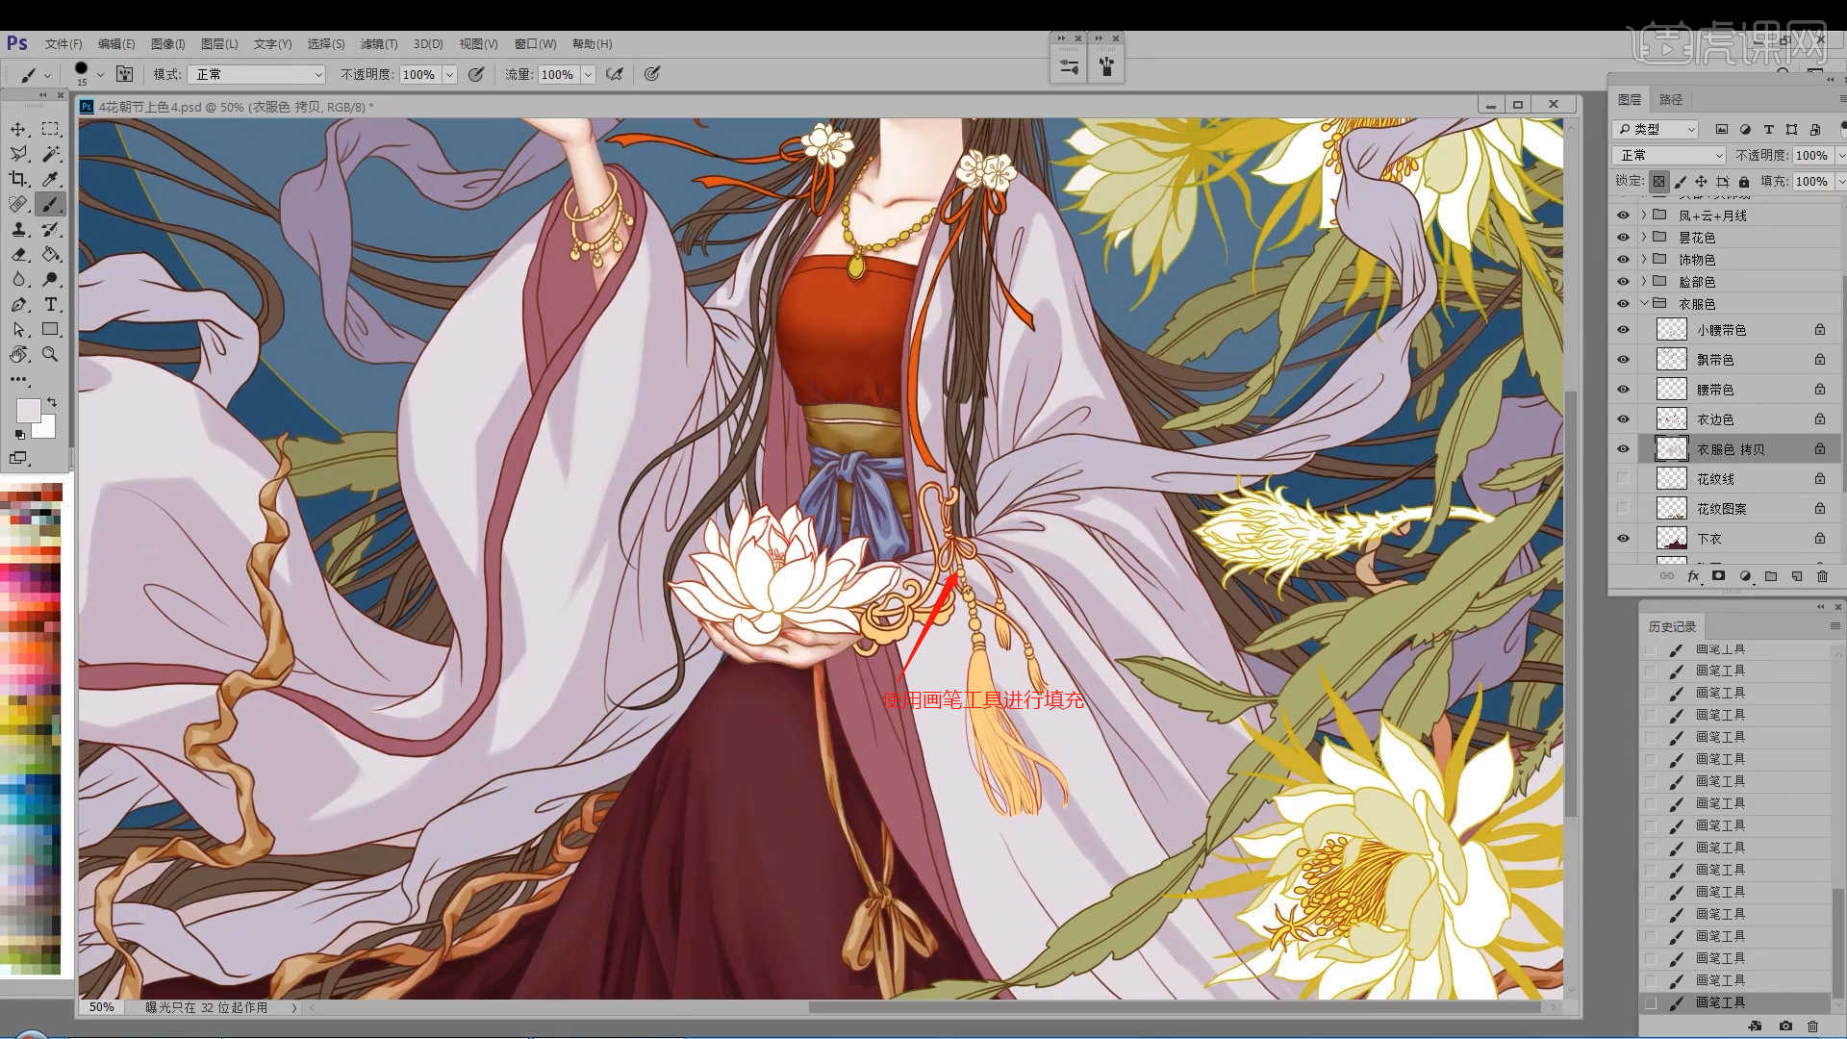Toggle lock image pixels brush icon

click(1681, 181)
